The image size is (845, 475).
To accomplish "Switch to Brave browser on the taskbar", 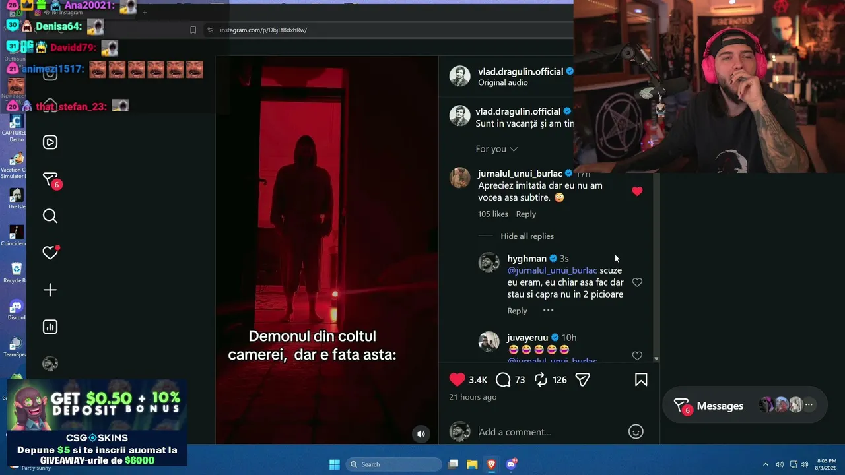I will click(x=491, y=464).
